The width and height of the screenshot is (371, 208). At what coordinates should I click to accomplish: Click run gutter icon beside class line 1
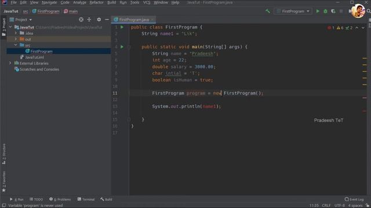122,27
